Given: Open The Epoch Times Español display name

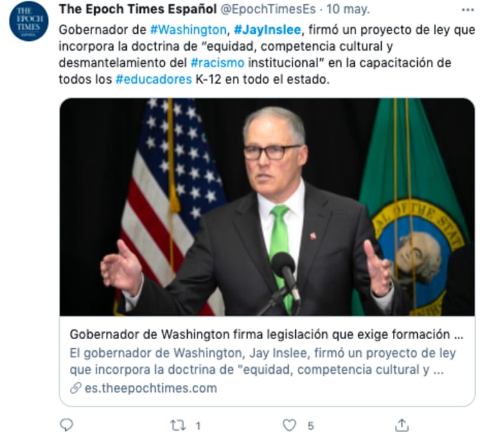Looking at the screenshot, I should (138, 9).
